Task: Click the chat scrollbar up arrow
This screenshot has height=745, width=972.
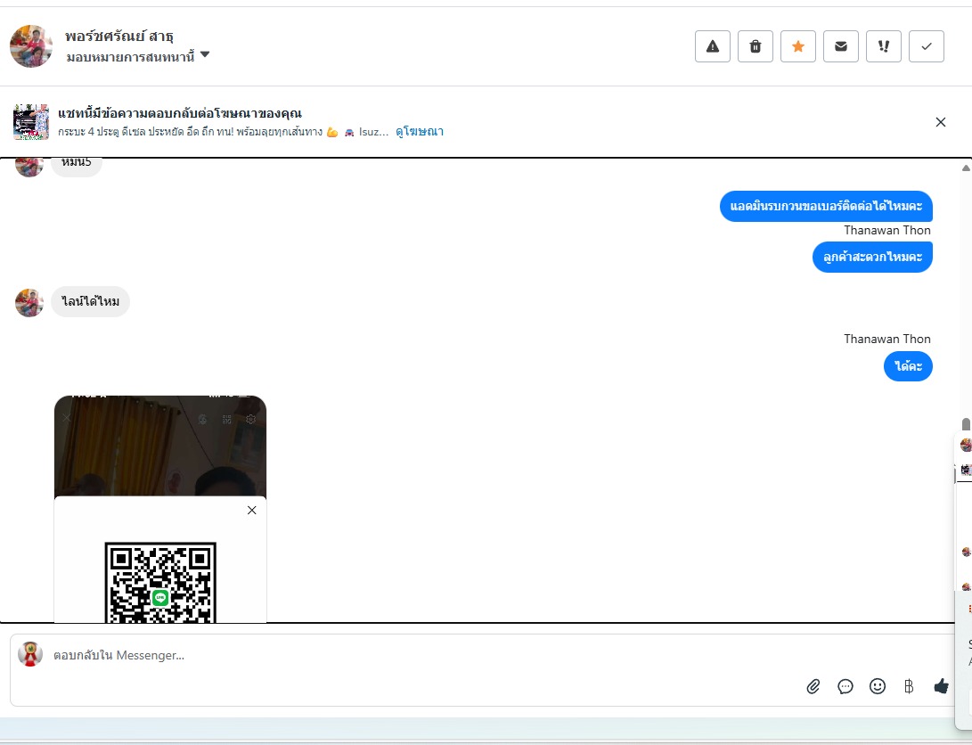Action: (966, 168)
